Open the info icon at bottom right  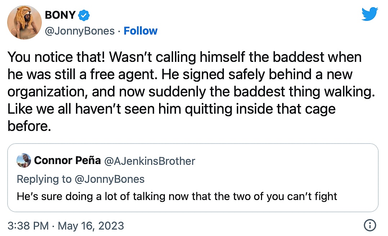pyautogui.click(x=370, y=226)
